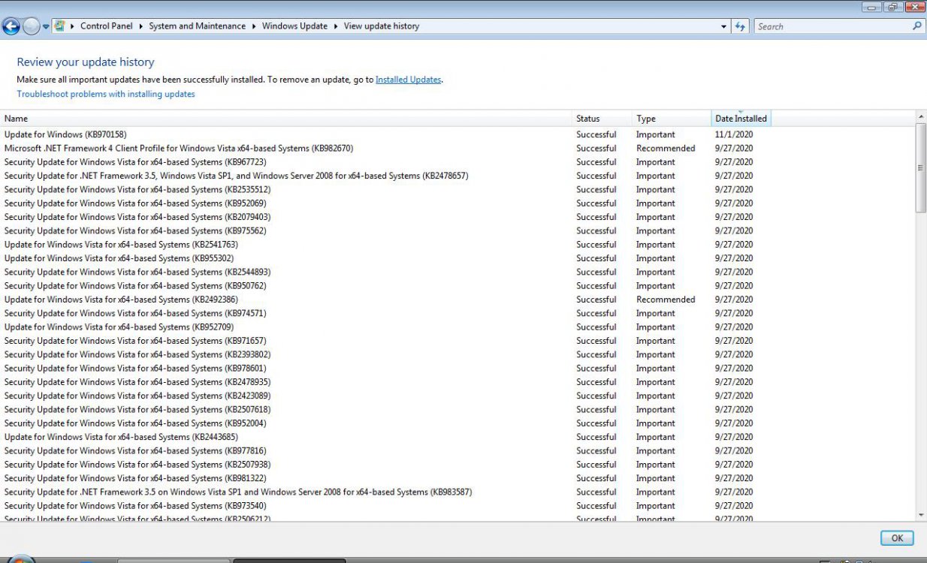Open the recent pages dropdown arrow
Image resolution: width=927 pixels, height=563 pixels.
[x=46, y=26]
